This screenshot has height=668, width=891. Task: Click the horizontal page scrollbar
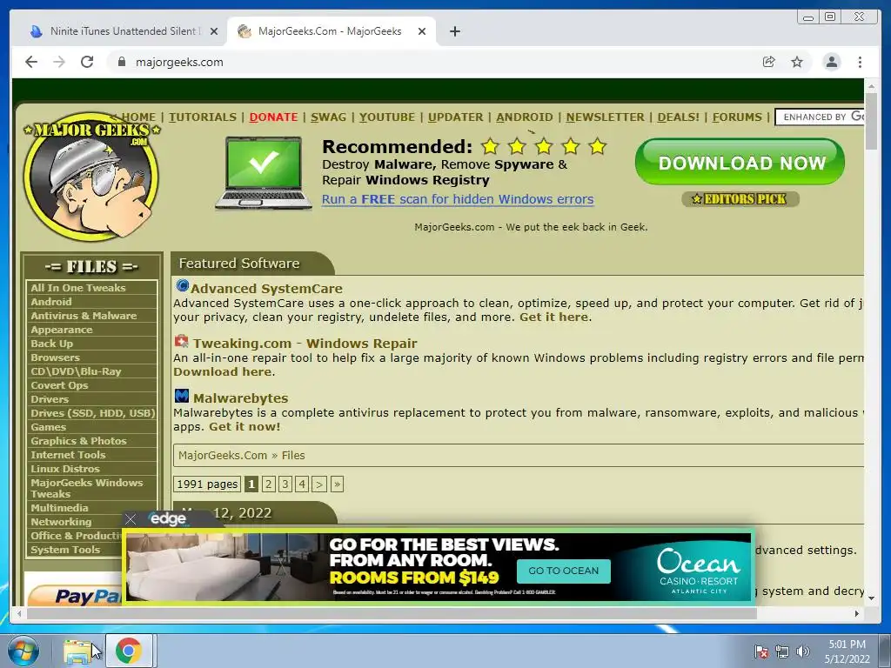click(392, 613)
